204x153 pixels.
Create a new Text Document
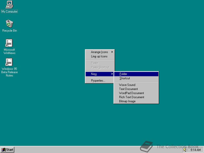[x=136, y=89]
